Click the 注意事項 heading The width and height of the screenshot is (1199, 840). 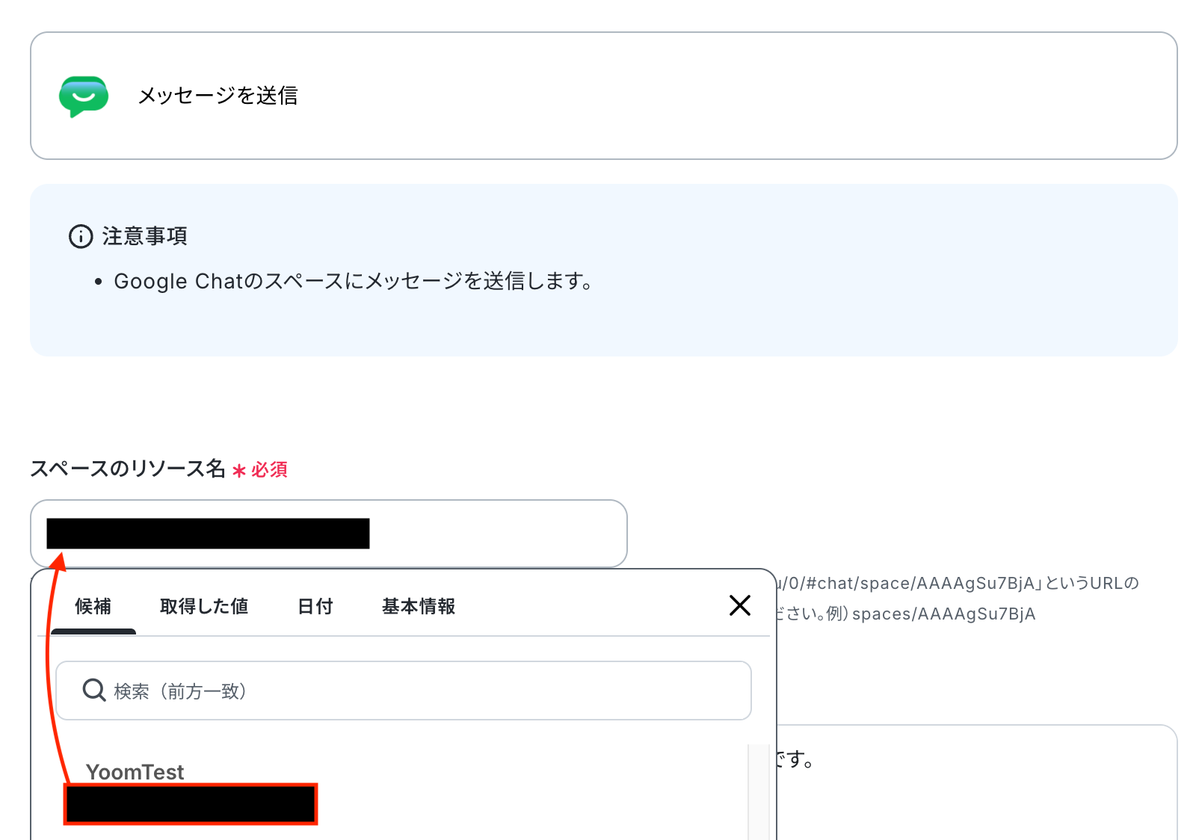pyautogui.click(x=144, y=236)
